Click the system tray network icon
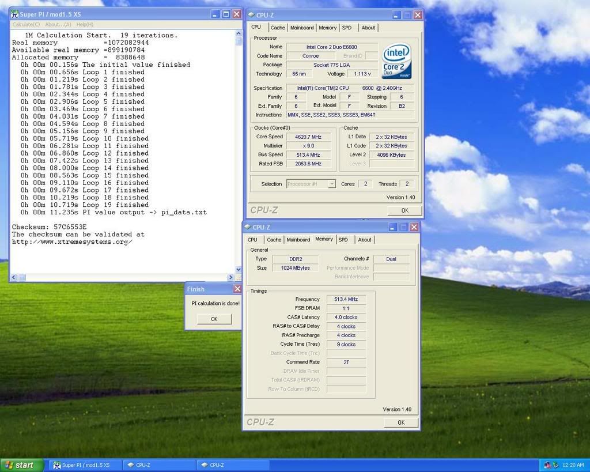The height and width of the screenshot is (472, 590). pos(547,465)
